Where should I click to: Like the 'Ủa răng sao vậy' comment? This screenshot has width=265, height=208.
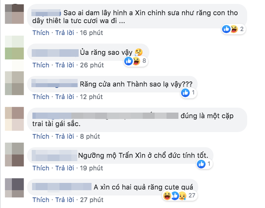tap(41, 65)
